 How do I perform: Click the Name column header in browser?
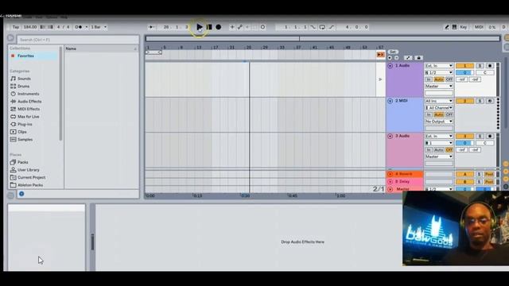click(x=101, y=48)
